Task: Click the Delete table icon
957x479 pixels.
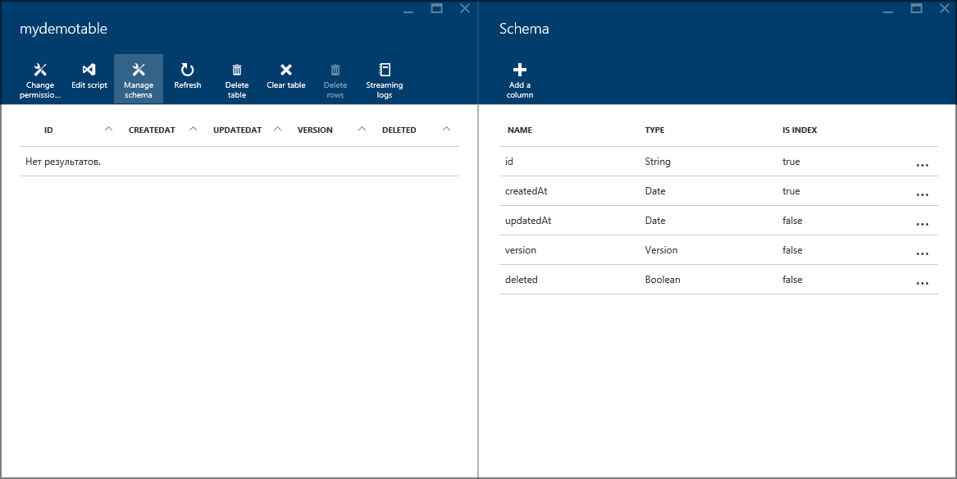Action: click(236, 71)
